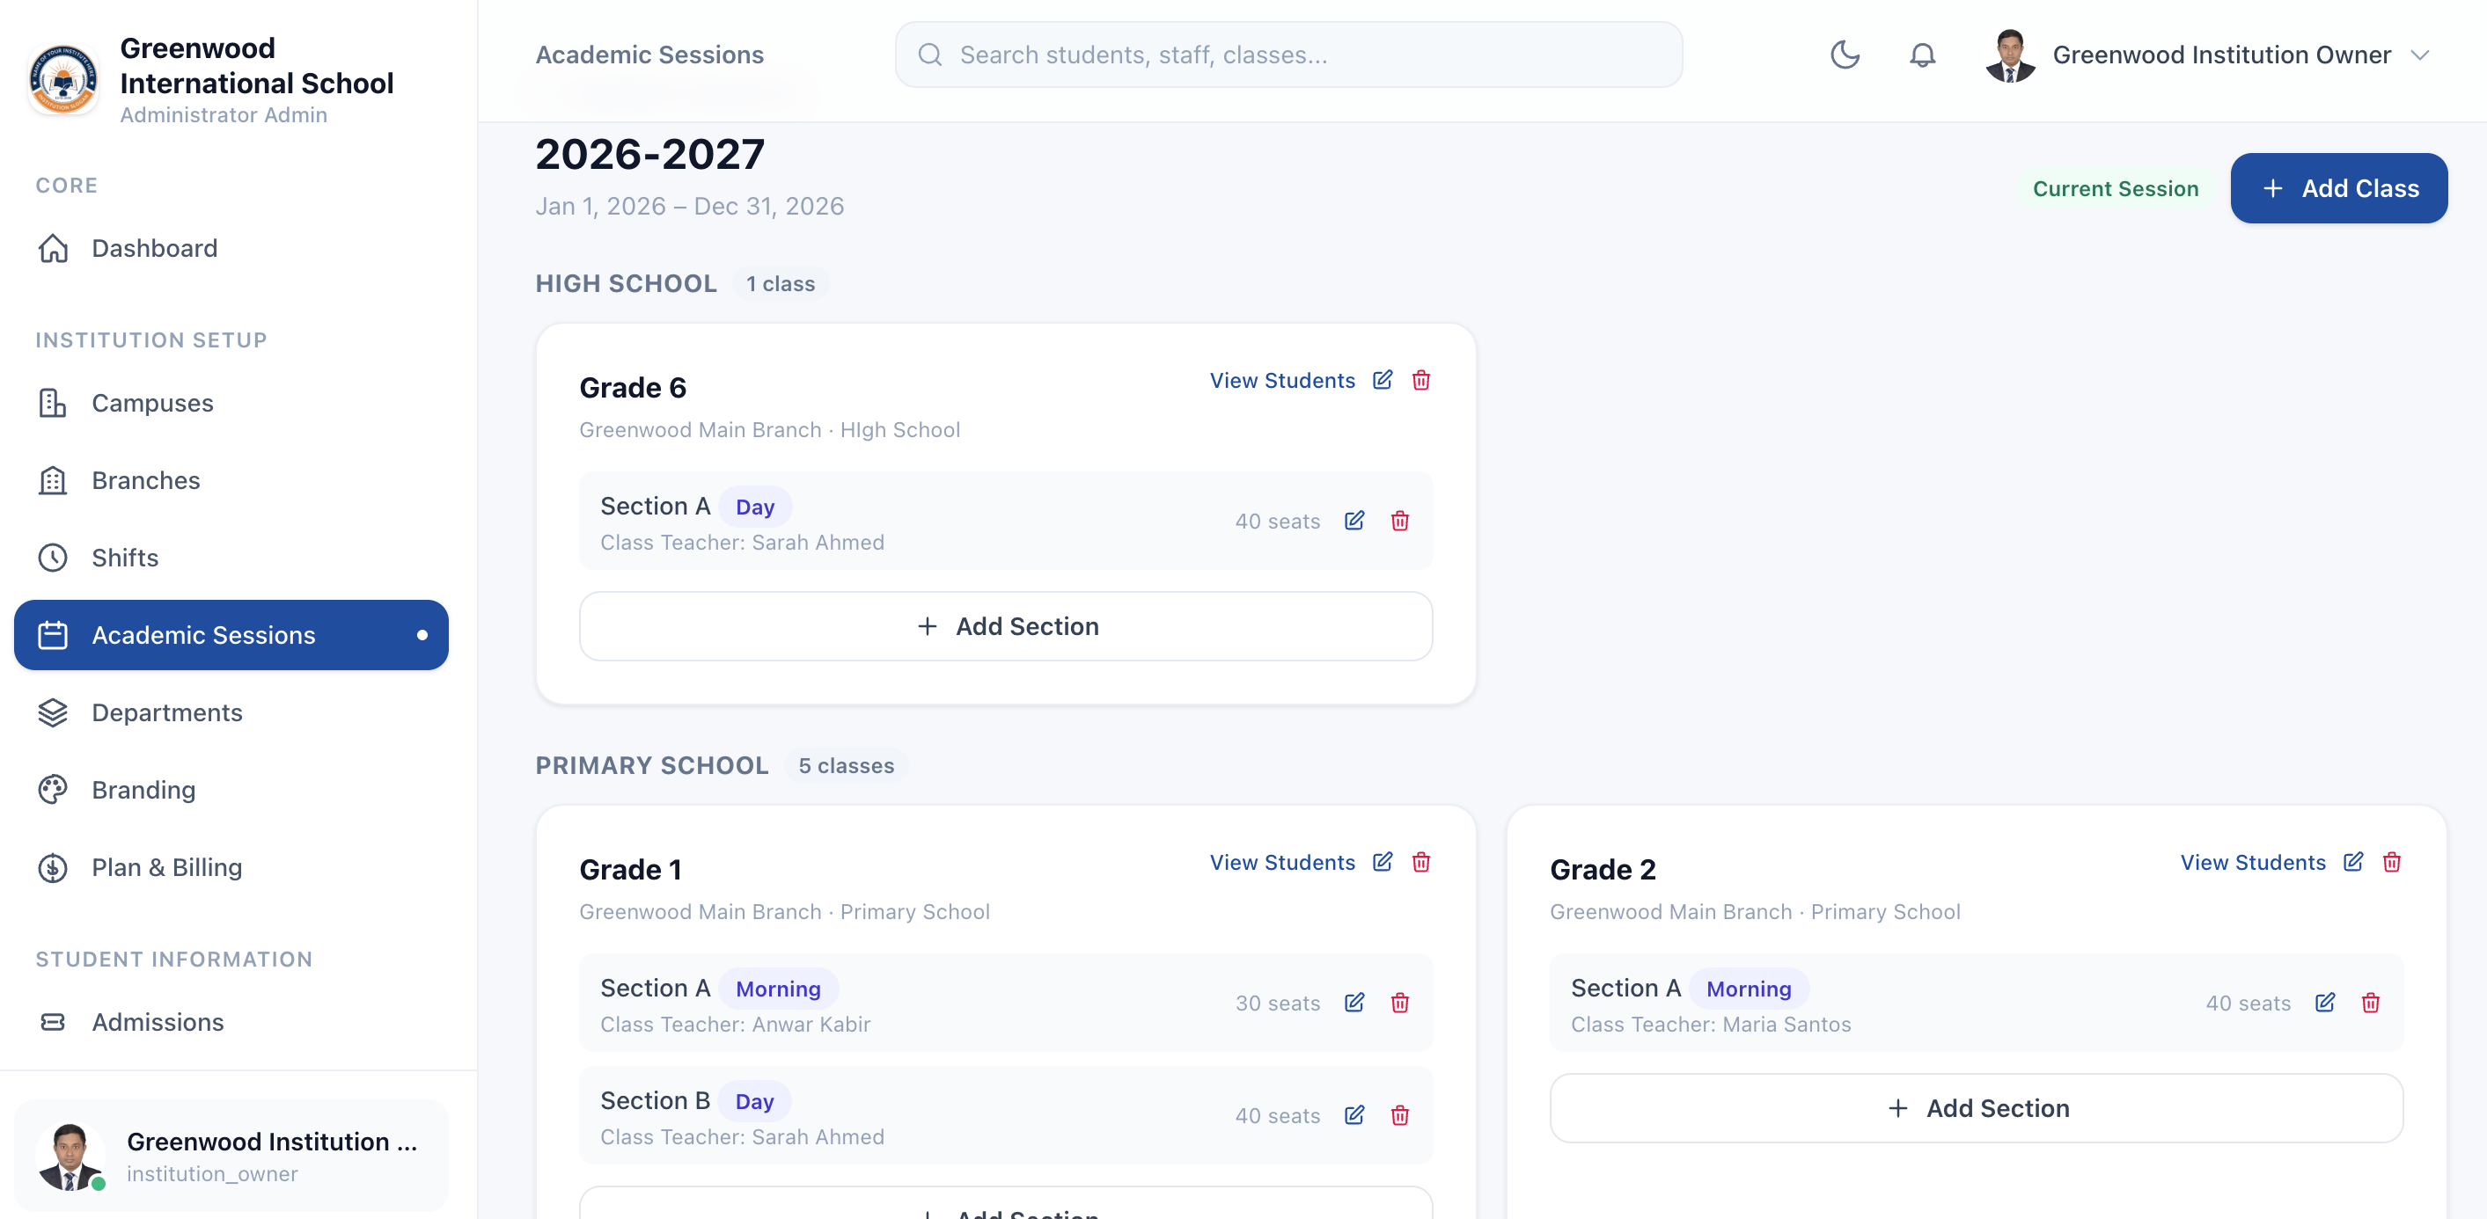Click the Greenwood school logo

[63, 80]
